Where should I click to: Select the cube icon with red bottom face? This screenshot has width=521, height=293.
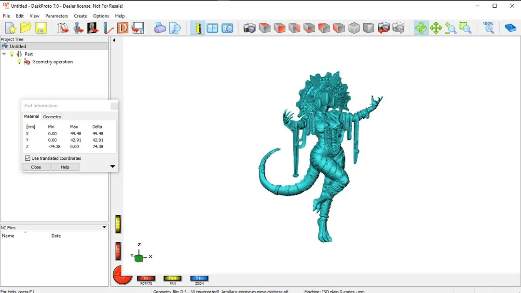(309, 28)
